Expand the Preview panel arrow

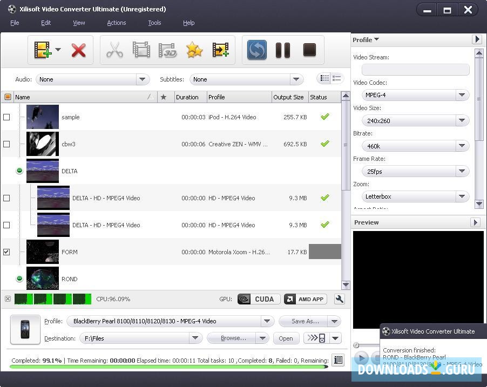(475, 222)
